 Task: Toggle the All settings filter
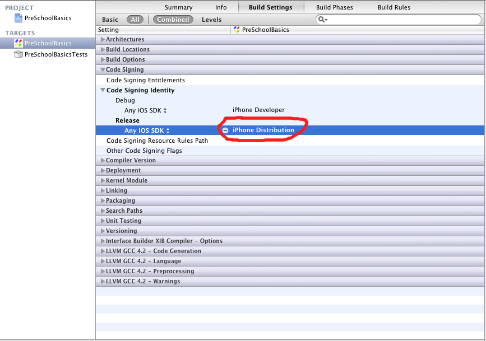(x=135, y=20)
